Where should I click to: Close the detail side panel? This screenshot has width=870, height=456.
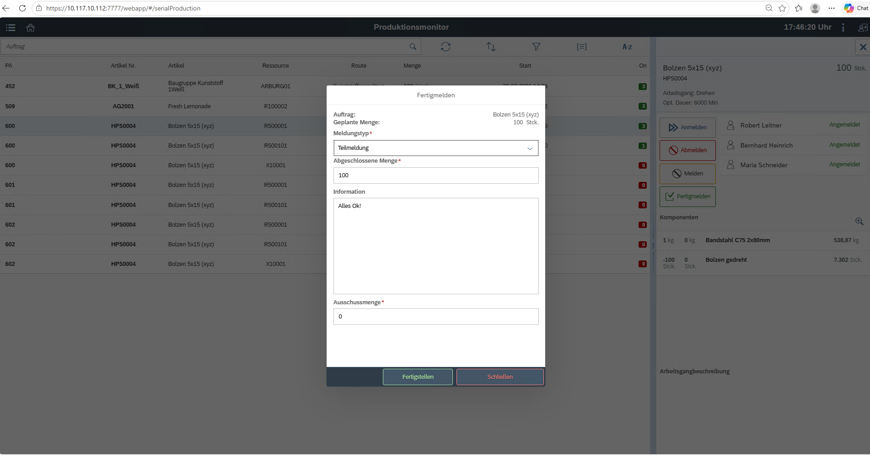pyautogui.click(x=863, y=47)
